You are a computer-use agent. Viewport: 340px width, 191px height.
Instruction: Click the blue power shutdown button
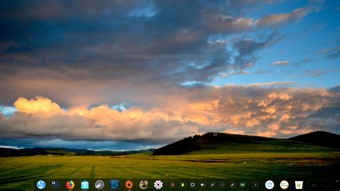tap(270, 185)
